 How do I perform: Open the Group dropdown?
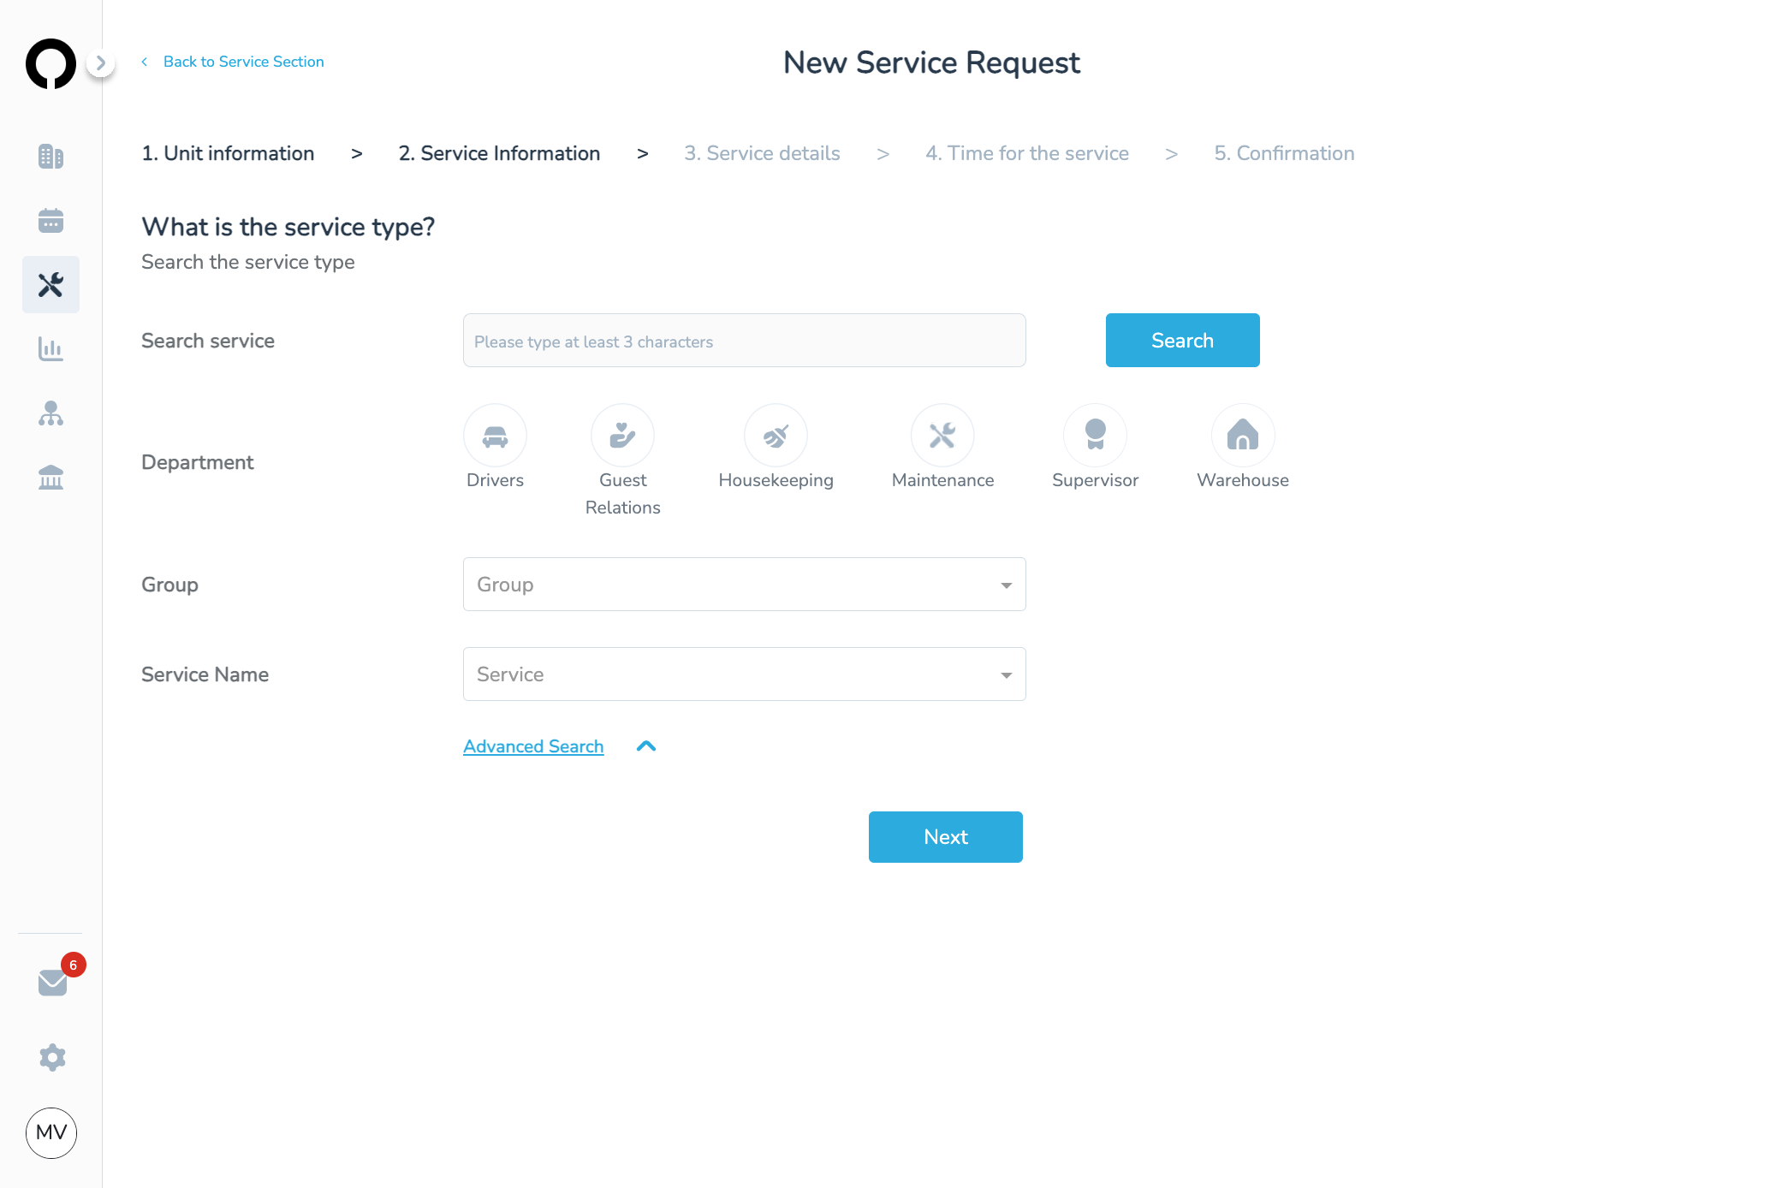(x=744, y=585)
